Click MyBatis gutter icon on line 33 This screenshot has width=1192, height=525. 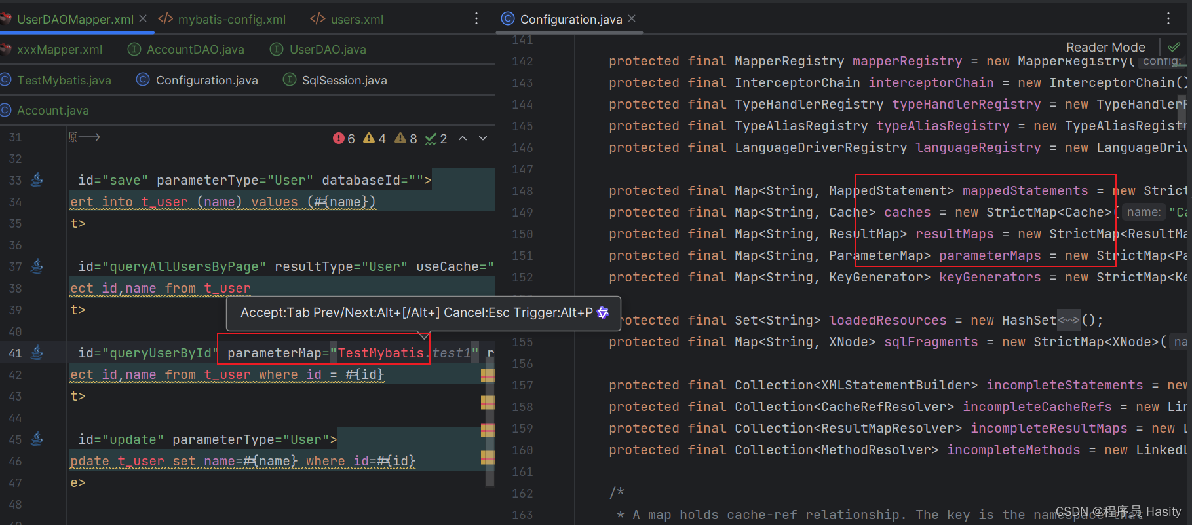[x=37, y=179]
